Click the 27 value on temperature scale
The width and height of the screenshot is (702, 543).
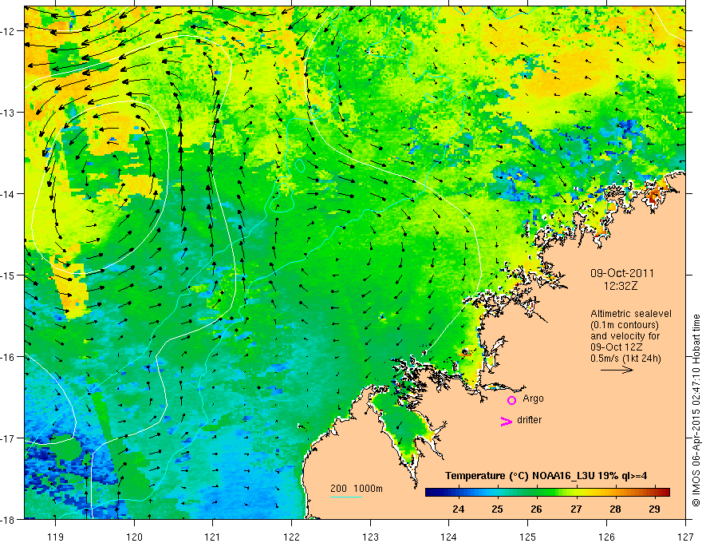[x=576, y=509]
